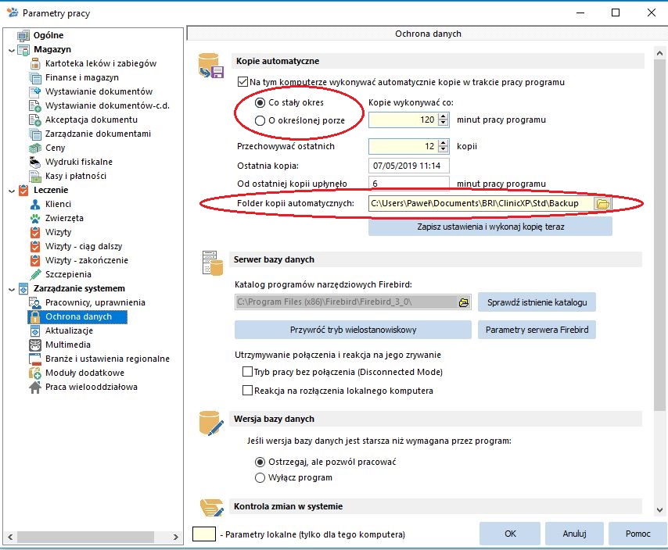Screen dimensions: 668x550
Task: Click the Multimedia icon
Action: [x=35, y=345]
